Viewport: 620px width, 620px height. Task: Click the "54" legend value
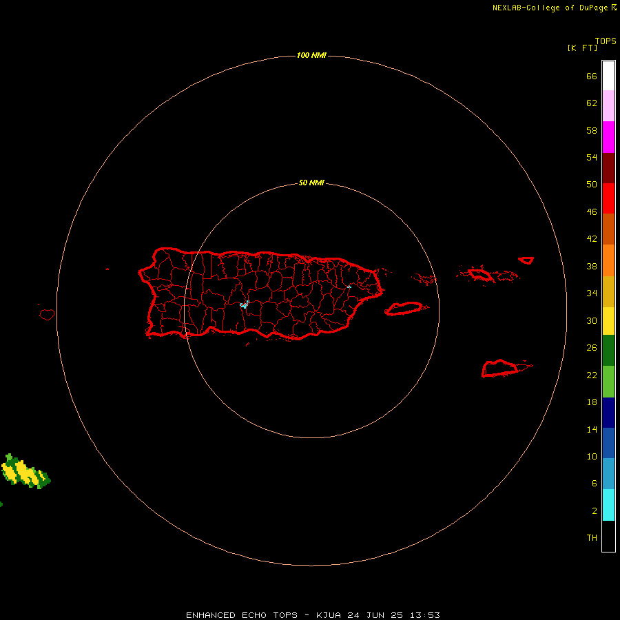(592, 157)
